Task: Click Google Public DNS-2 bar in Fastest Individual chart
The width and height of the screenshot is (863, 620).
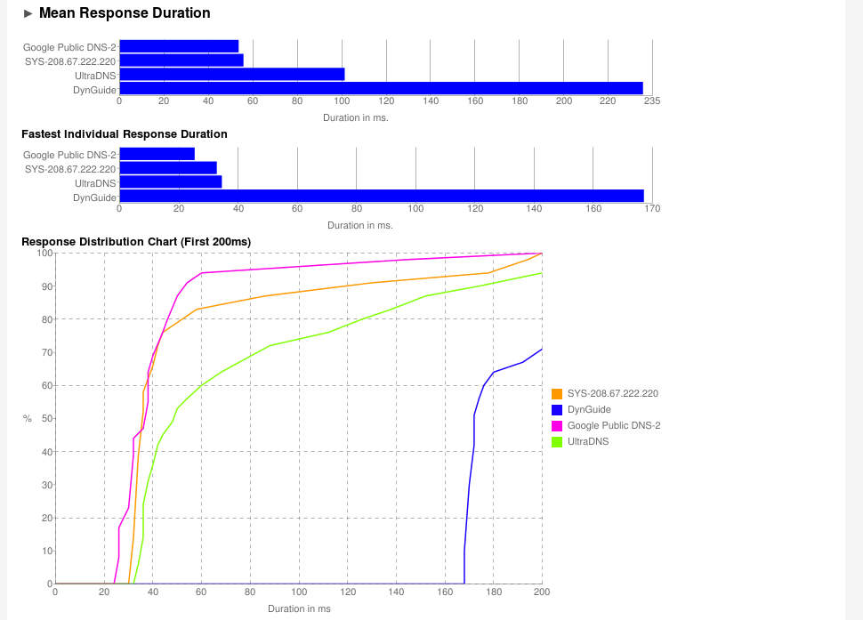Action: tap(157, 154)
